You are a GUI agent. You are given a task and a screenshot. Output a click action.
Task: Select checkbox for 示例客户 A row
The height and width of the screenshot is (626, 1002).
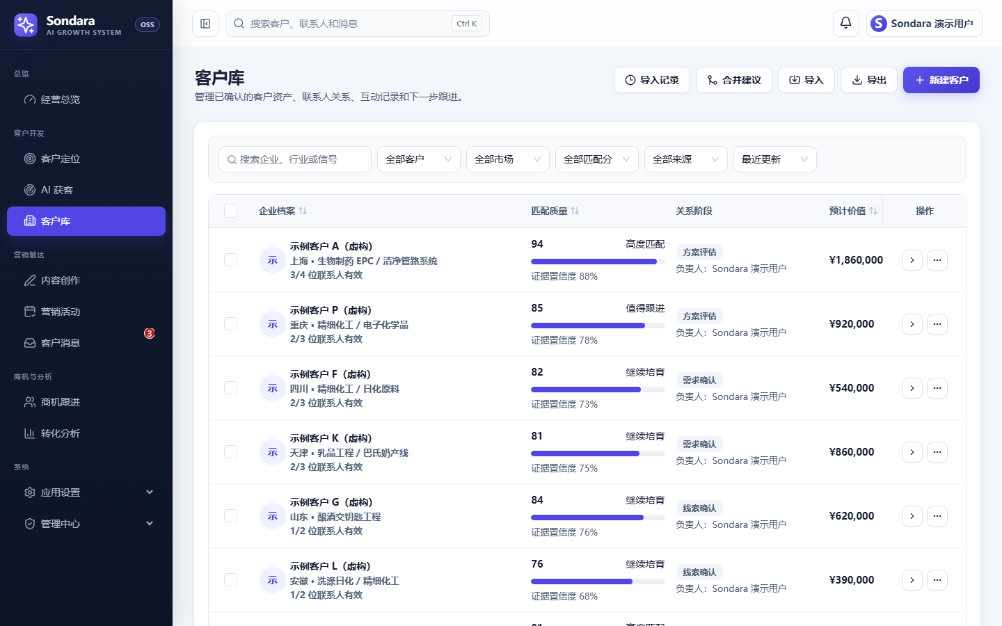coord(231,260)
